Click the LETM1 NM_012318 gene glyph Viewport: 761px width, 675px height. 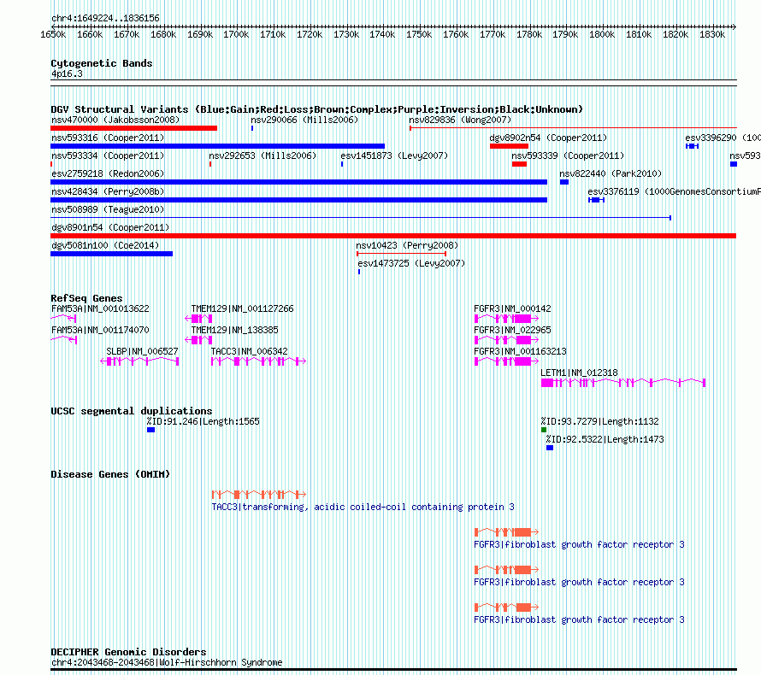[x=623, y=383]
